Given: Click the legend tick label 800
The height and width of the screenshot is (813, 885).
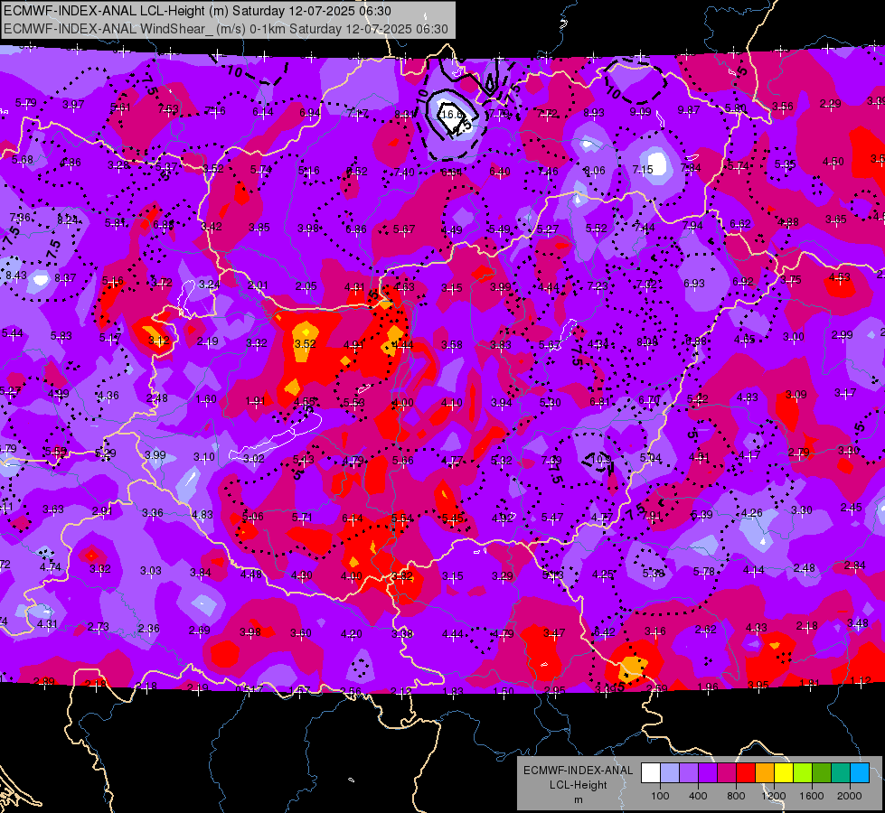Looking at the screenshot, I should (736, 796).
